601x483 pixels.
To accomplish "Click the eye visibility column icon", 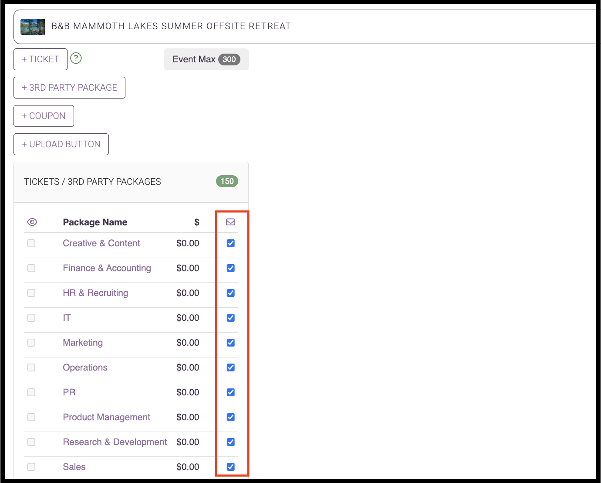I will tap(32, 222).
